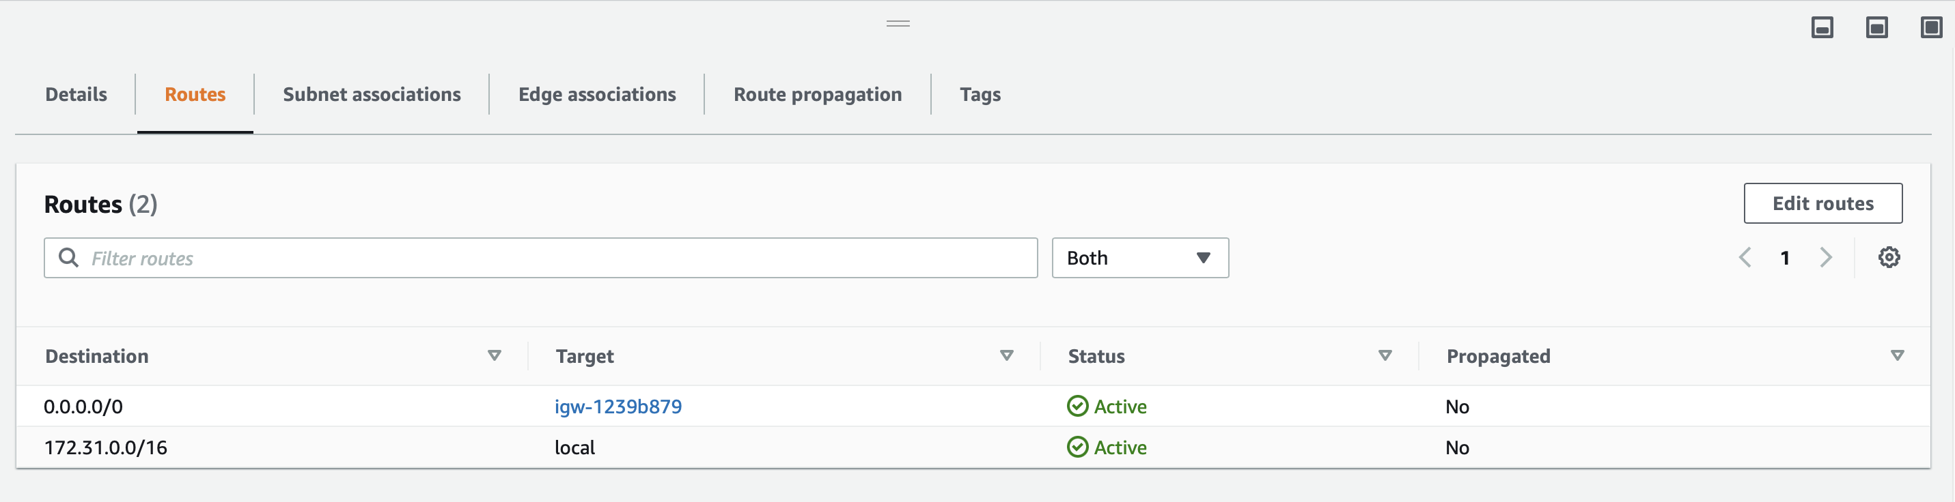Open the igw-1239b879 internet gateway link
Screen dimensions: 1955x502
coord(618,407)
